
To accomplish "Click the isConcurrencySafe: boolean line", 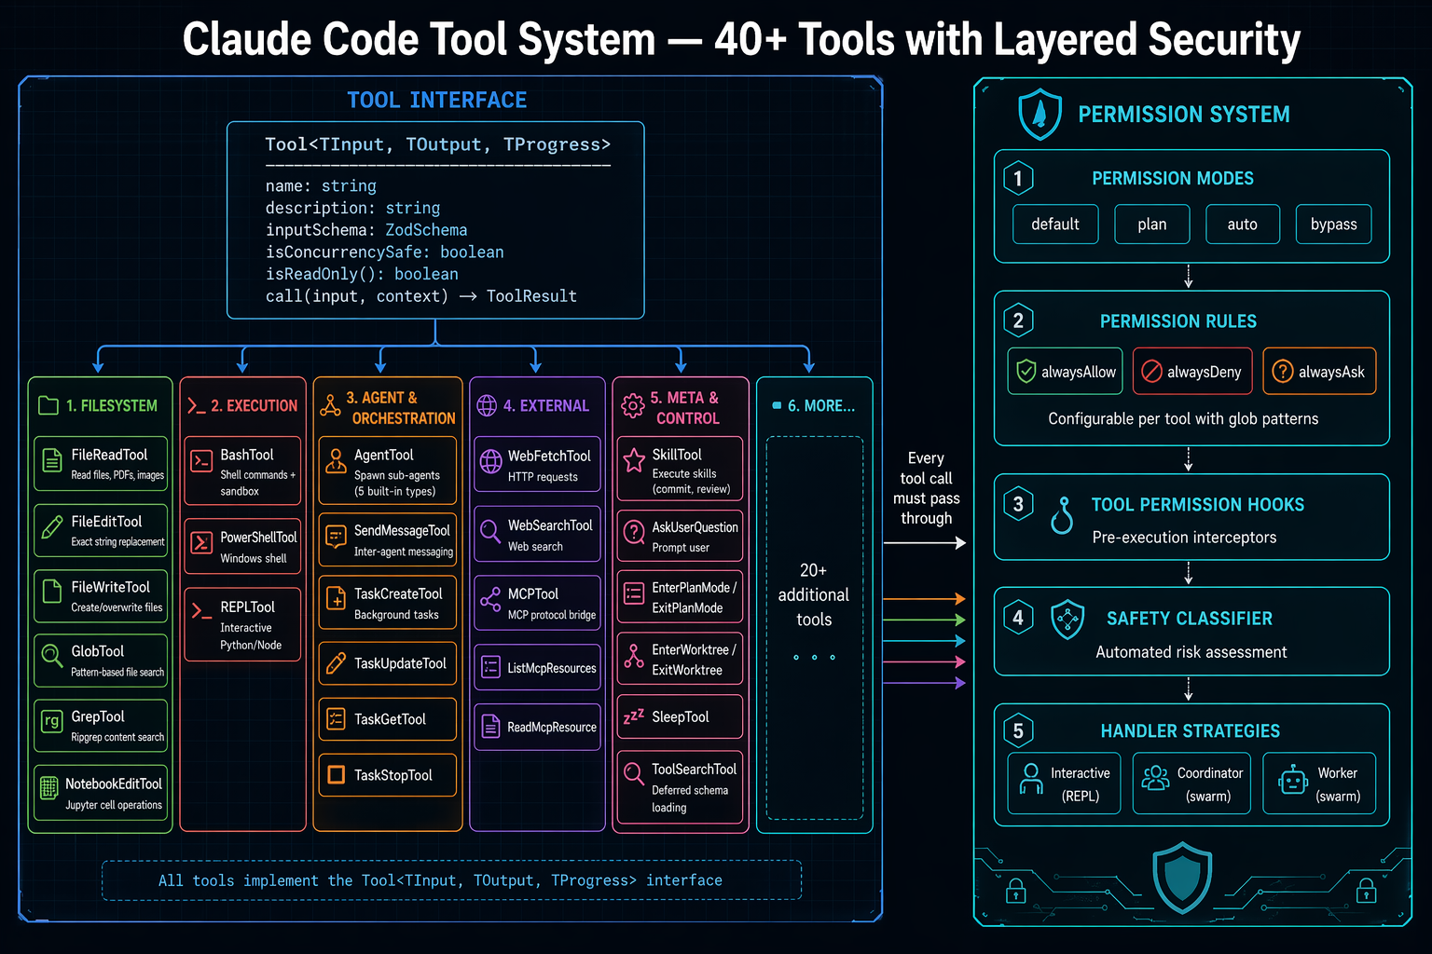I will (384, 252).
